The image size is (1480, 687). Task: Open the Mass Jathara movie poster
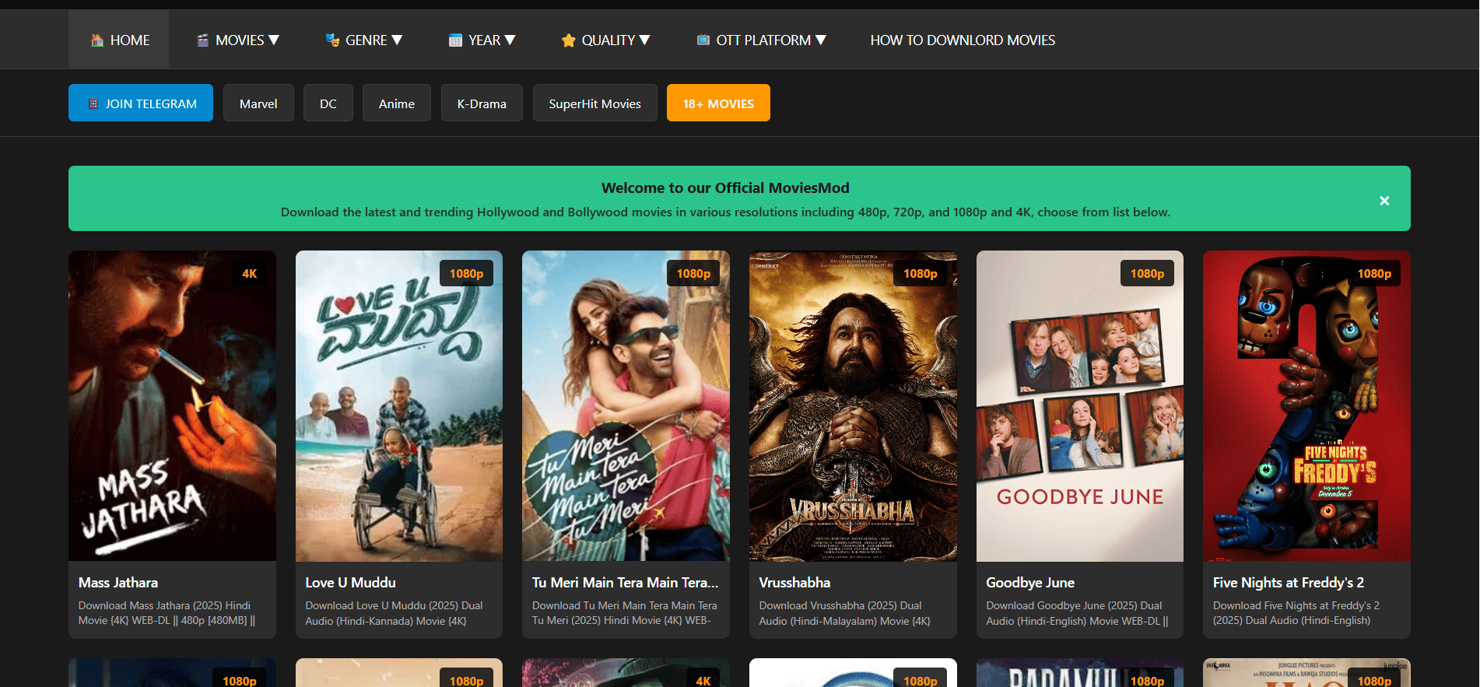tap(172, 405)
